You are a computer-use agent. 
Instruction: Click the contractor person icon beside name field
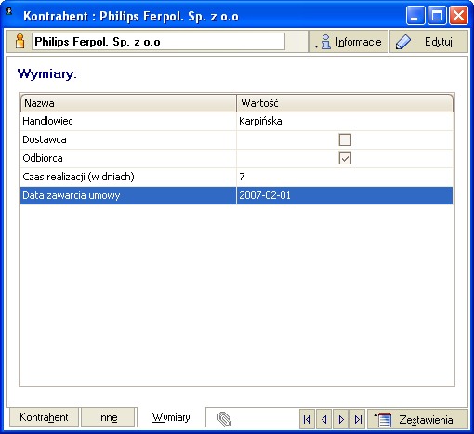20,42
